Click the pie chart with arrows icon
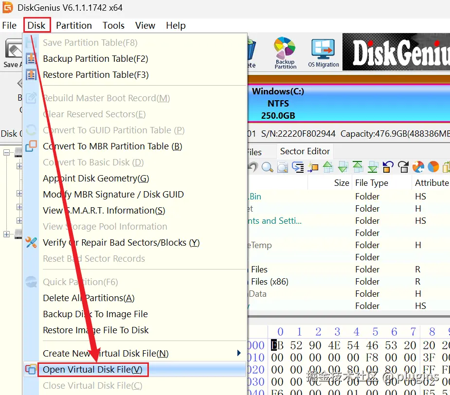Image resolution: width=450 pixels, height=395 pixels. pos(418,167)
